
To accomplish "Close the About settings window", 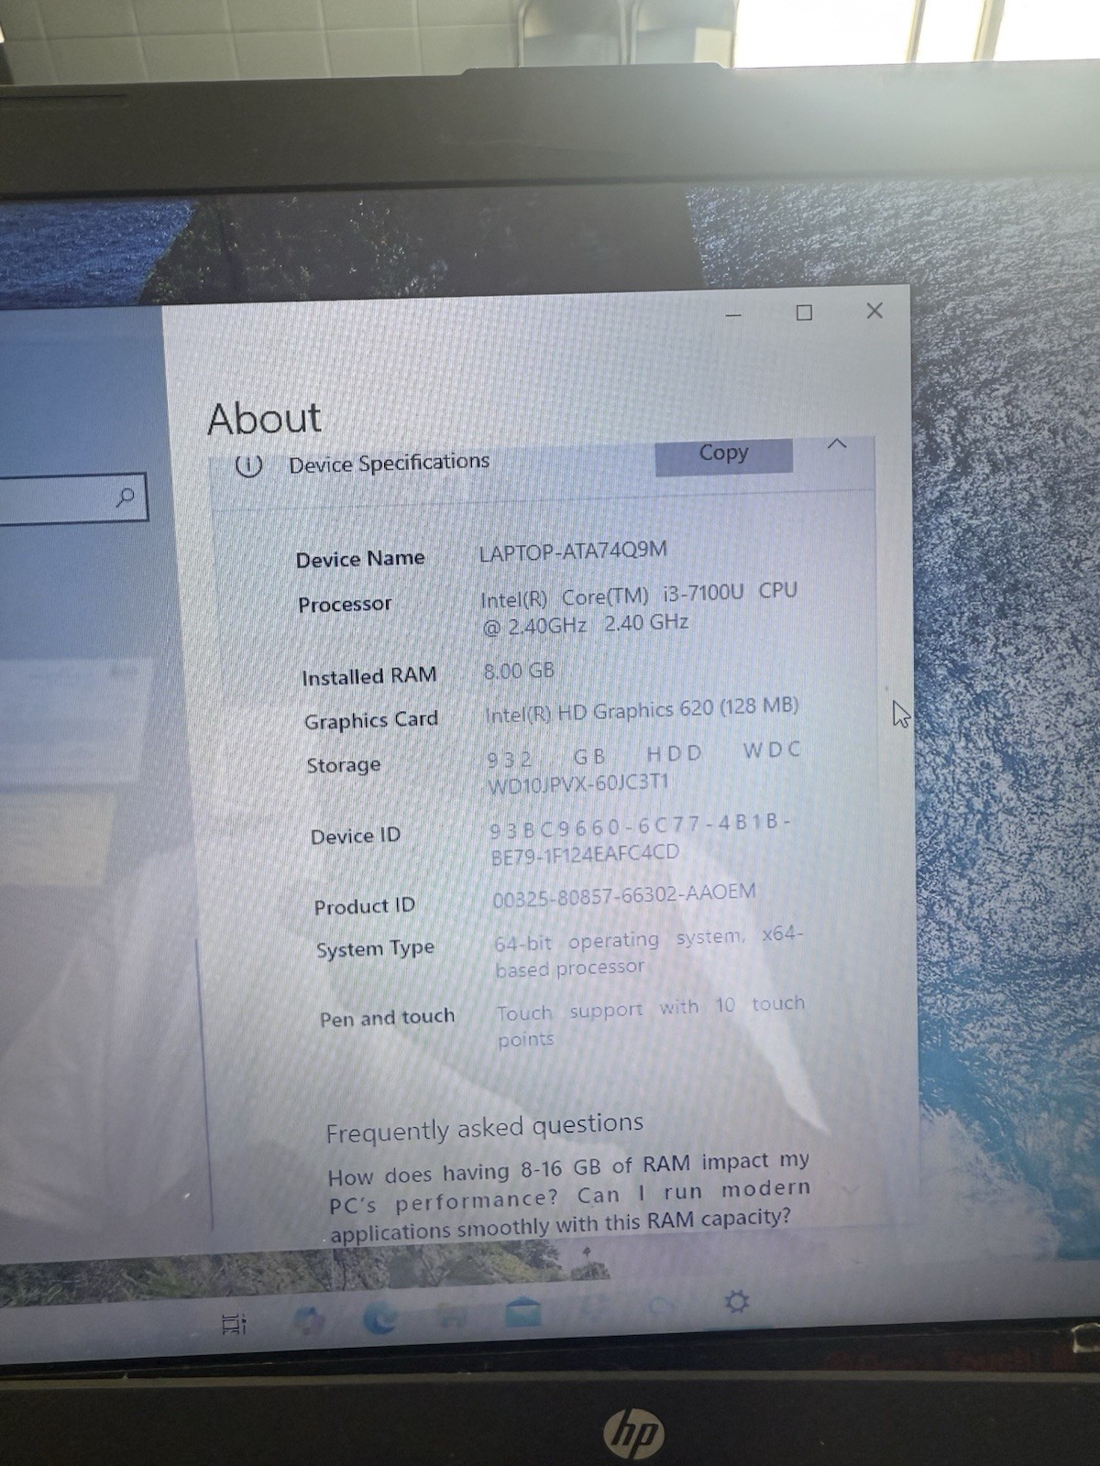I will coord(874,311).
